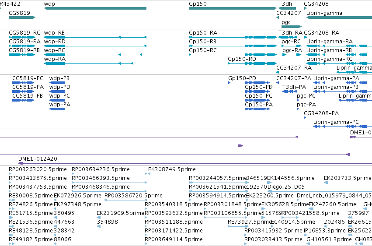This screenshot has height=246, width=372.
Task: Click pgc-PC protein label
Action: point(306,96)
